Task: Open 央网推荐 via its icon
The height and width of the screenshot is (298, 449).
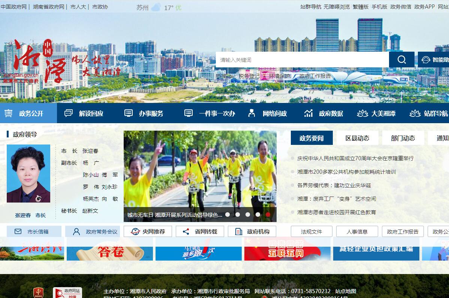Action: 135,231
